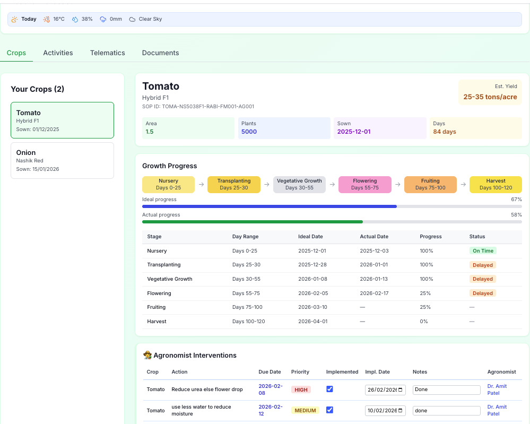The height and width of the screenshot is (424, 530).
Task: Click the Area 1.5 card
Action: [x=188, y=128]
